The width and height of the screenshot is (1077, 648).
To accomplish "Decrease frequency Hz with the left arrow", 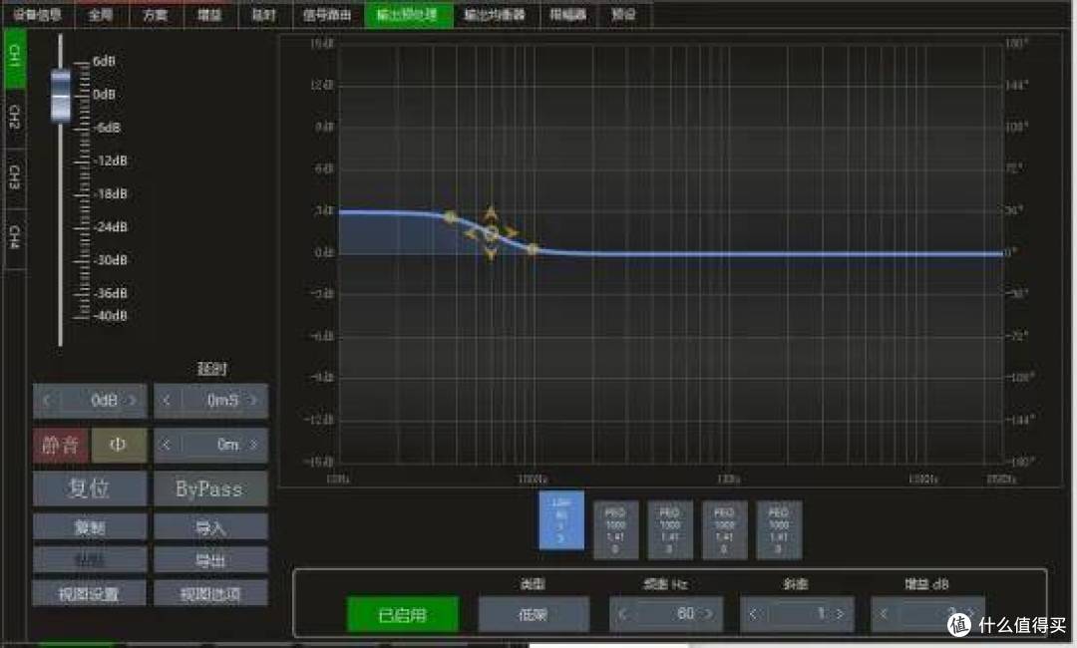I will point(622,614).
